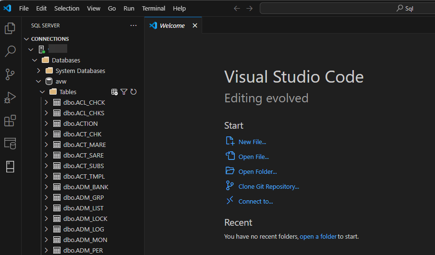435x255 pixels.
Task: Collapse the Tables folder
Action: click(x=42, y=92)
